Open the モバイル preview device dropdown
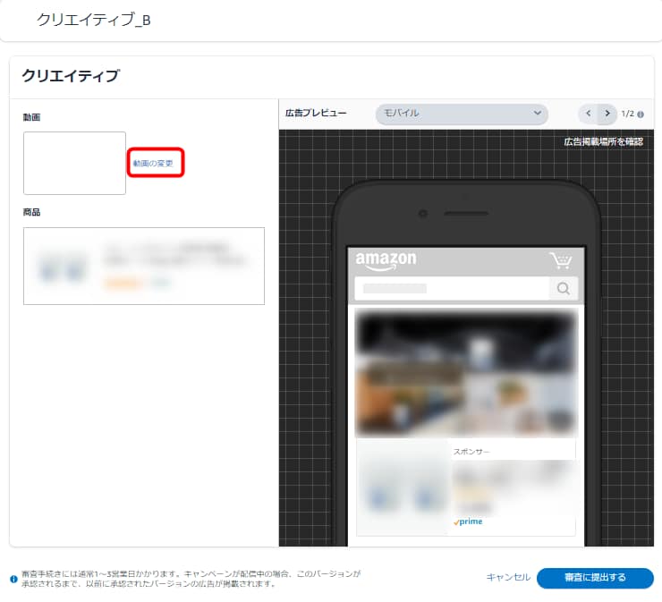 point(461,114)
